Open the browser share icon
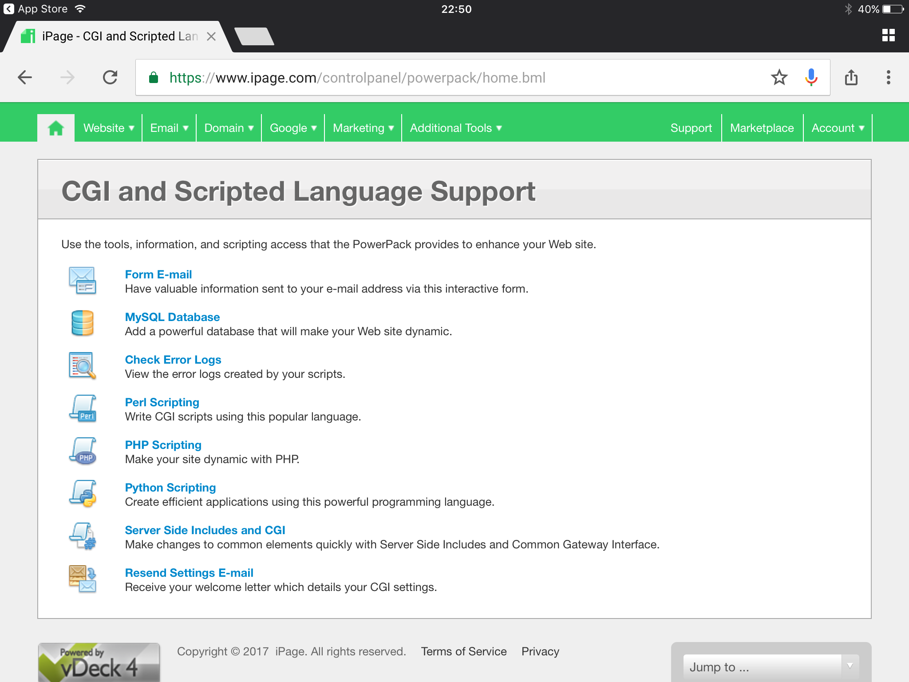Screen dimensions: 909x682 pyautogui.click(x=851, y=78)
